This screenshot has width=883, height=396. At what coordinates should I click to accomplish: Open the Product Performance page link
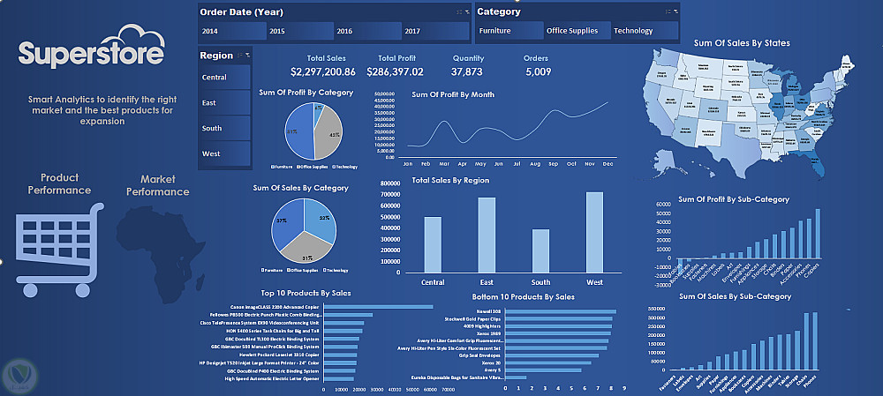coord(59,184)
